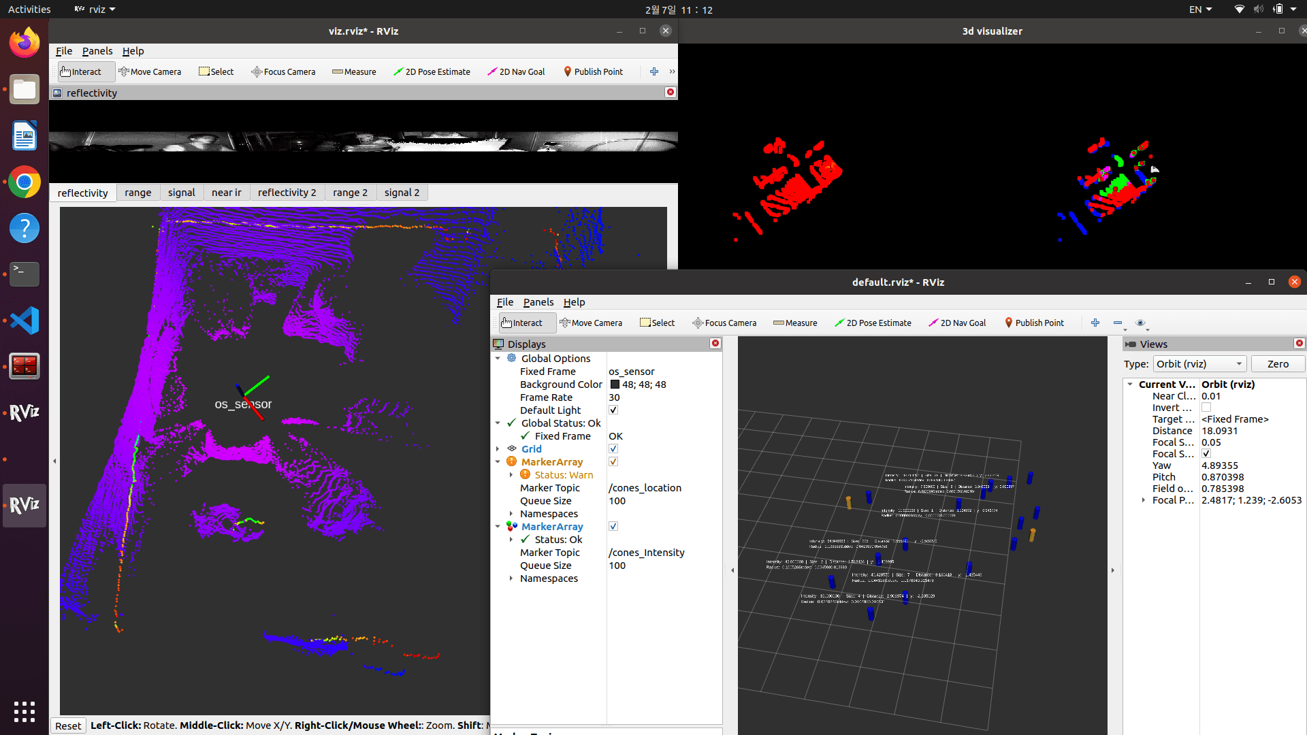
Task: Switch to signal tab
Action: [x=182, y=193]
